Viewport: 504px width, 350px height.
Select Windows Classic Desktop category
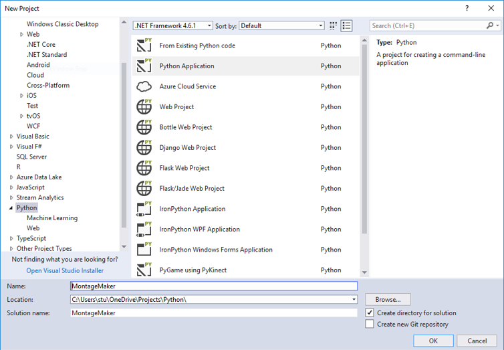63,24
